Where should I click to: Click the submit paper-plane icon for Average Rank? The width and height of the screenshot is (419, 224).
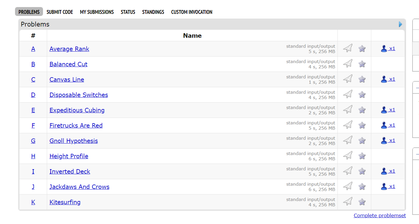[348, 48]
